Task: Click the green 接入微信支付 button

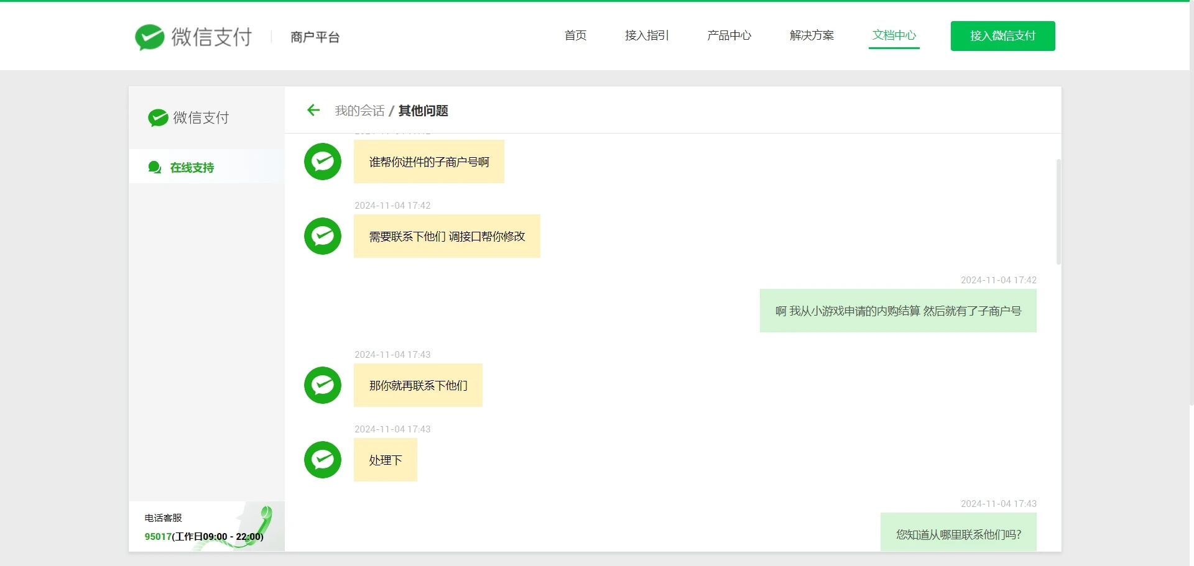Action: pyautogui.click(x=1002, y=36)
